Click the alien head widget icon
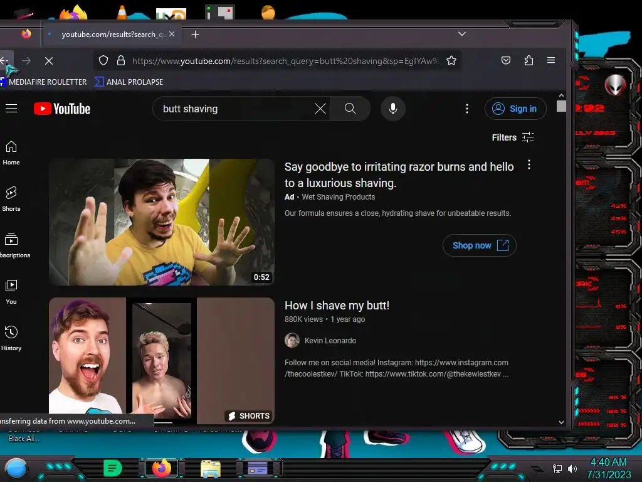 click(616, 85)
